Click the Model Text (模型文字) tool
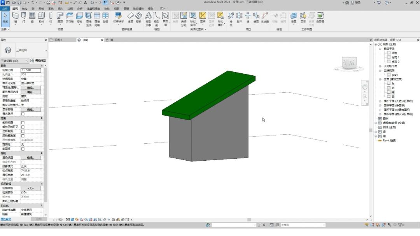This screenshot has width=420, height=236. click(x=148, y=18)
